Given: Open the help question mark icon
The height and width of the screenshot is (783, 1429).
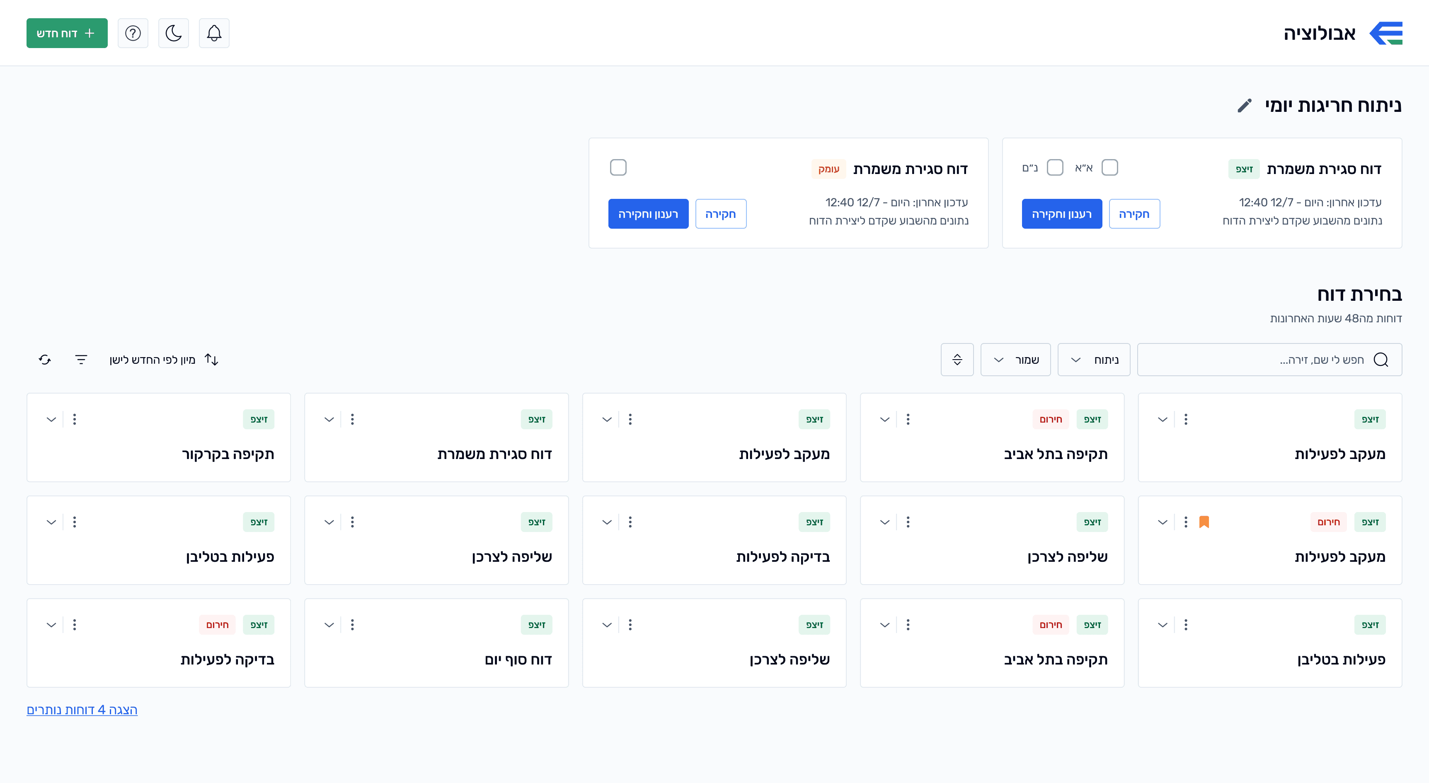Looking at the screenshot, I should point(133,33).
